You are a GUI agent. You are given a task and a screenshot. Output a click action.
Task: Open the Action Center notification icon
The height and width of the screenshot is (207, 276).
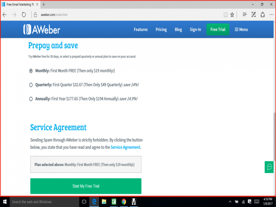[x=249, y=202]
